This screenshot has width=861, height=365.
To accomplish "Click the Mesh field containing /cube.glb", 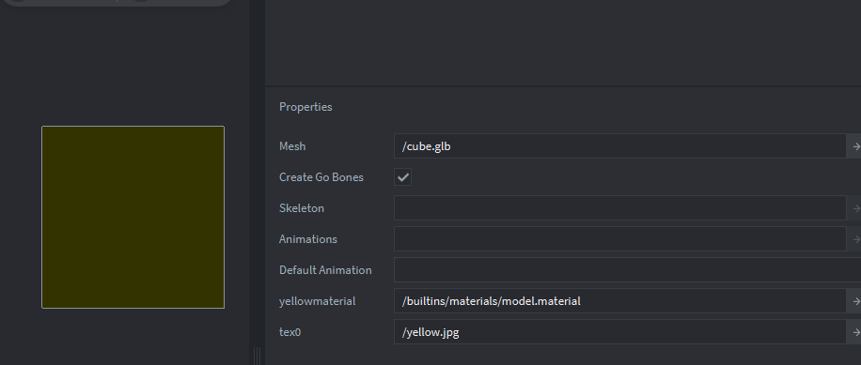I will point(620,146).
